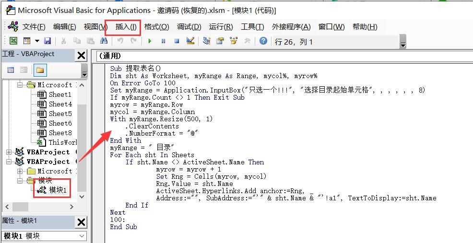Expand the collapsed VBAProject node
The width and height of the screenshot is (473, 243).
9,152
